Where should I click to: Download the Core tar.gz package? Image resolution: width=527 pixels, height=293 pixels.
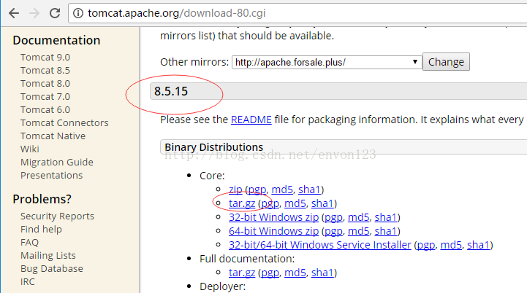[x=242, y=203]
